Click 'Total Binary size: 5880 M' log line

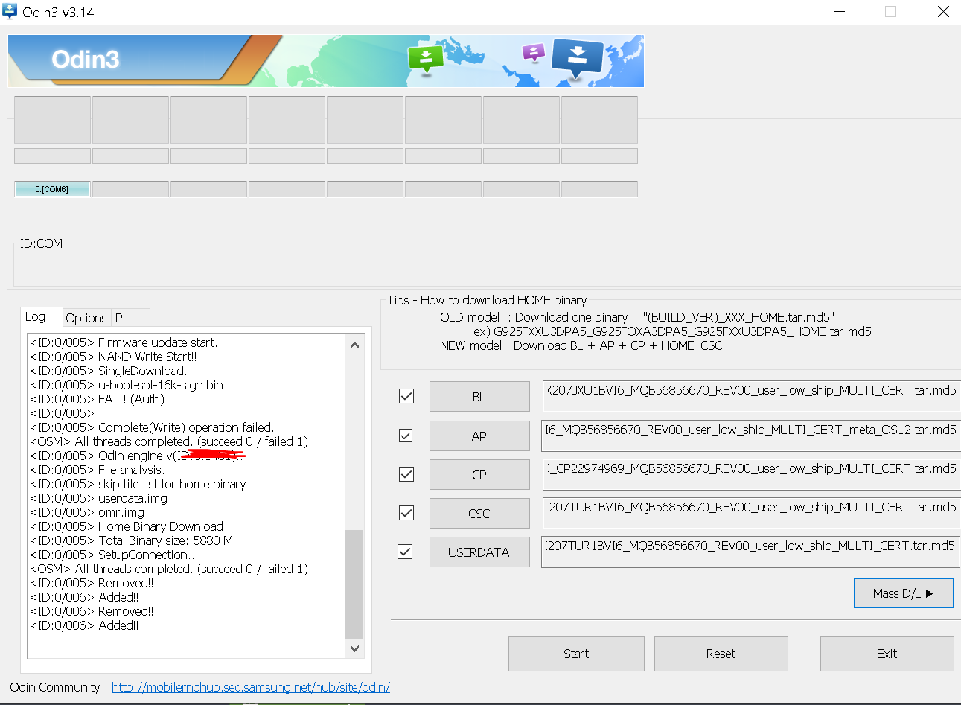[x=132, y=540]
